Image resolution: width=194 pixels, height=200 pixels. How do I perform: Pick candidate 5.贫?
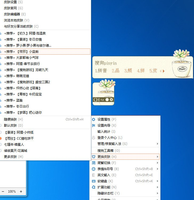tap(153, 71)
